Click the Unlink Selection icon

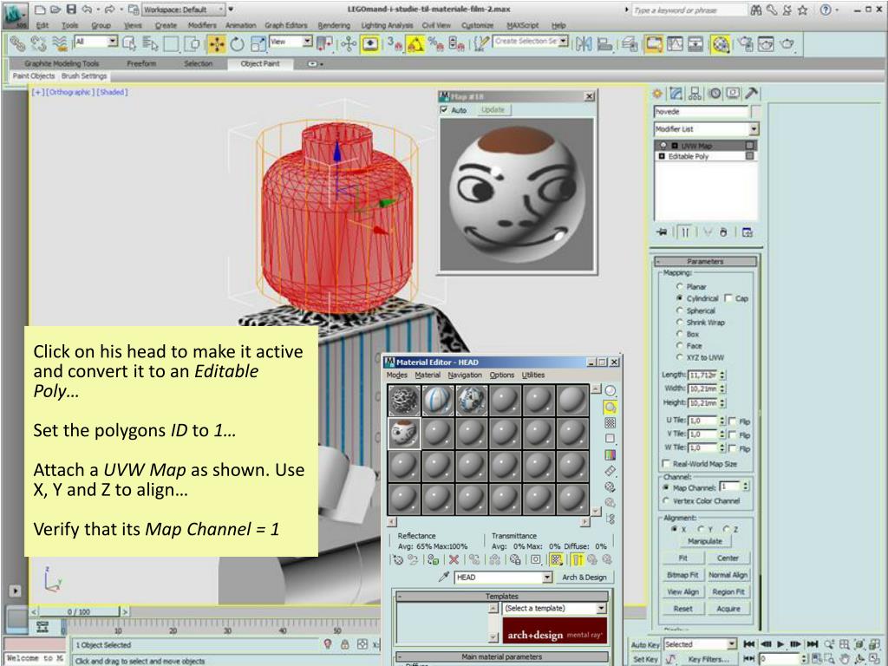click(x=38, y=43)
